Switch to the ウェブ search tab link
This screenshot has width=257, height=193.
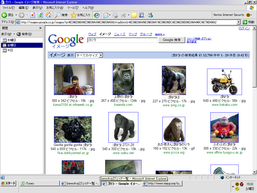[x=92, y=34]
